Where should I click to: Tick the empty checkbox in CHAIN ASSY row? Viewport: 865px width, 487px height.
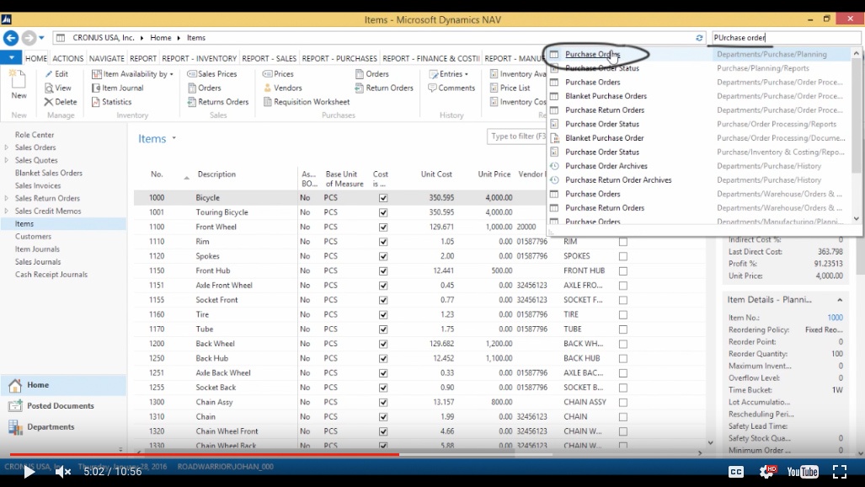coord(622,403)
